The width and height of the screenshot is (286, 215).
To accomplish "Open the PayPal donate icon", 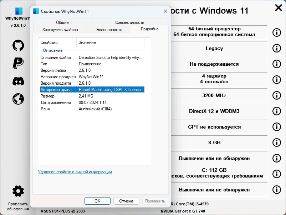I will coord(18,63).
